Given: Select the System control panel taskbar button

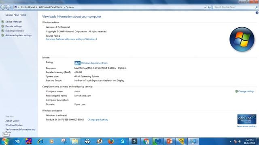Looking at the screenshot, I should 193,141.
